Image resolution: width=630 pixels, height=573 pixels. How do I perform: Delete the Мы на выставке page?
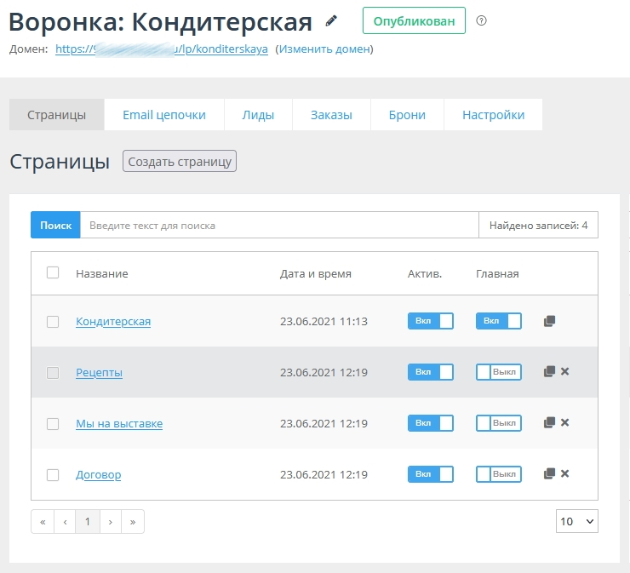tap(564, 423)
